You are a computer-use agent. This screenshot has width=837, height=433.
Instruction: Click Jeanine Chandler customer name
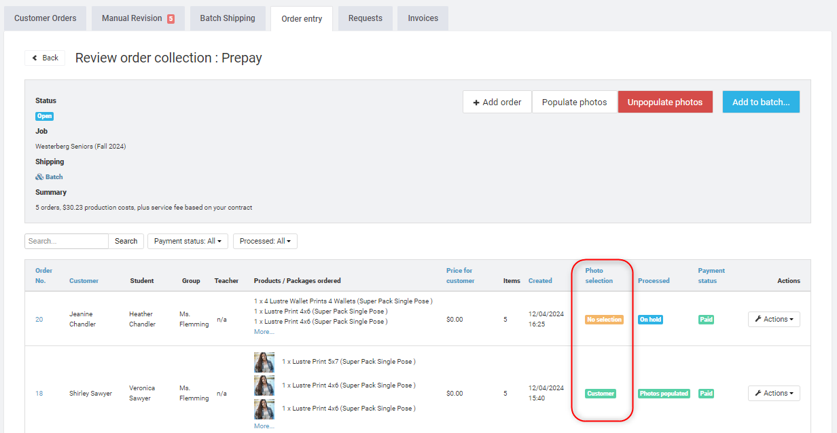[x=82, y=319]
